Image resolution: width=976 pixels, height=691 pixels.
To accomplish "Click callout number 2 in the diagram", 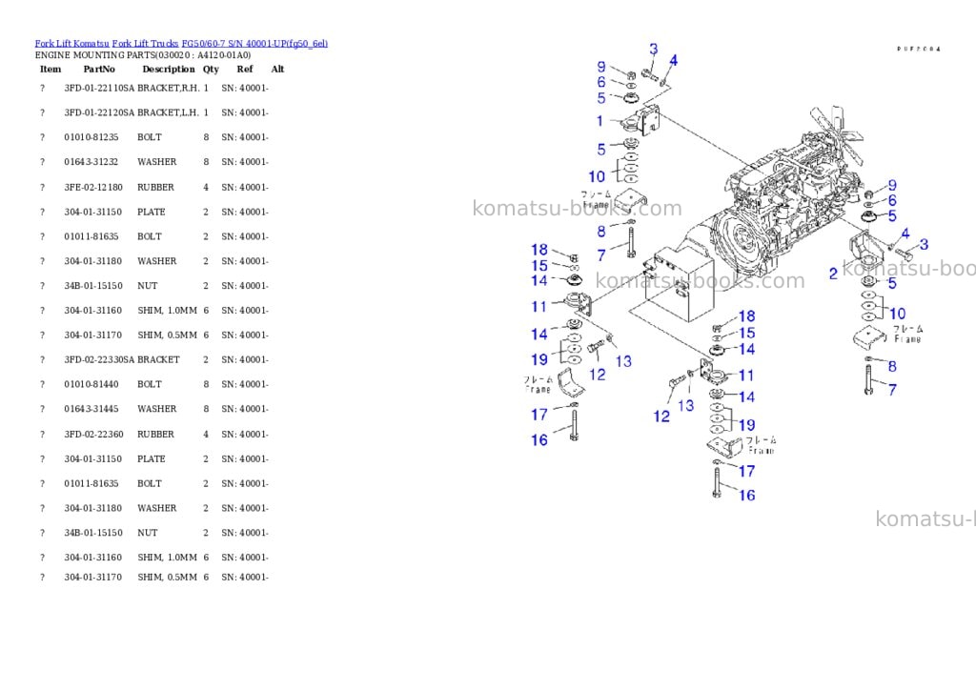I will click(x=833, y=274).
